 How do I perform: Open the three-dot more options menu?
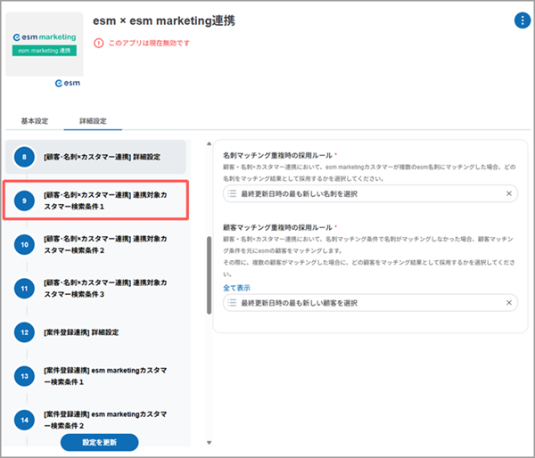click(x=522, y=21)
